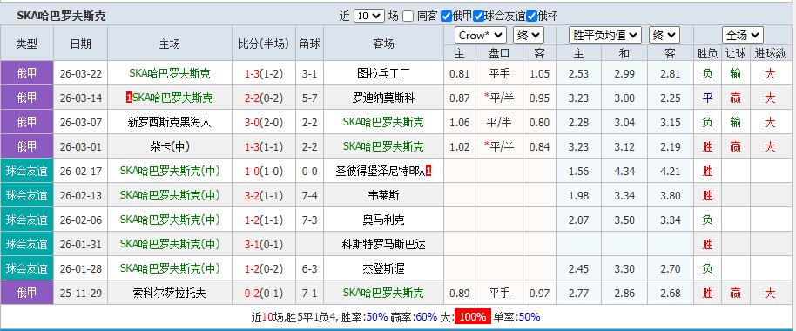Click the 图拉兵工厂 team link
This screenshot has width=796, height=331.
[x=383, y=74]
